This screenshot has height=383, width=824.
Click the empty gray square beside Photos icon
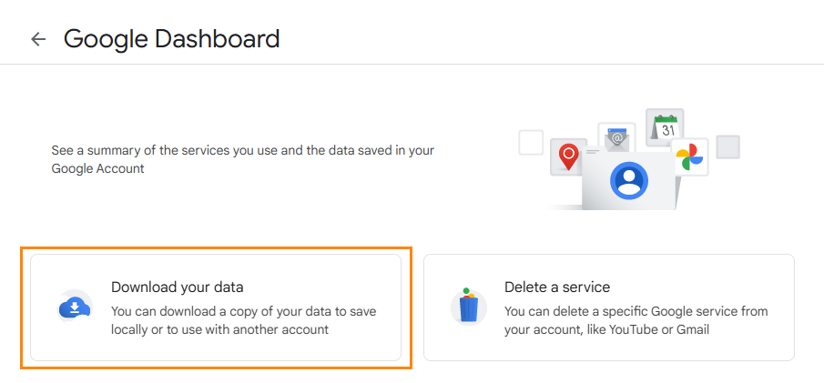727,147
